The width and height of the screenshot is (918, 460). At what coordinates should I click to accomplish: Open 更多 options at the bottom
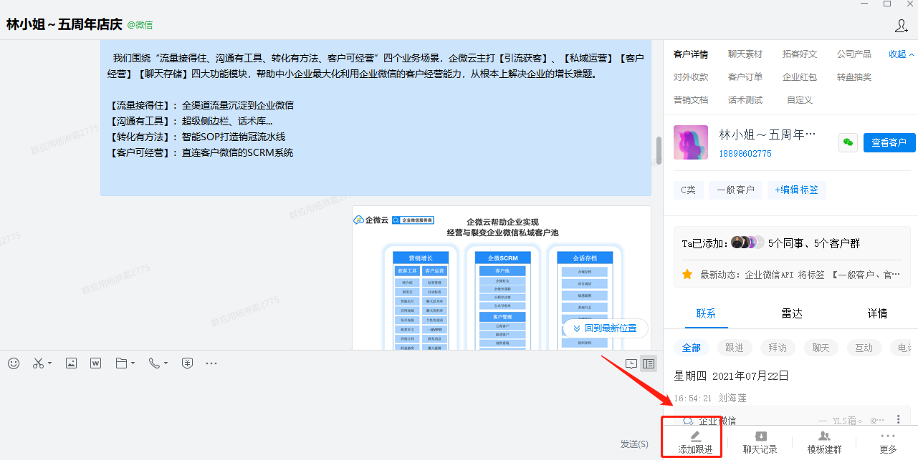coord(888,443)
